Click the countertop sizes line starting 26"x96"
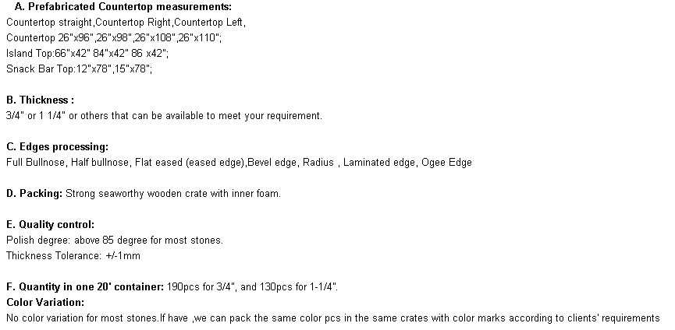 coord(114,38)
